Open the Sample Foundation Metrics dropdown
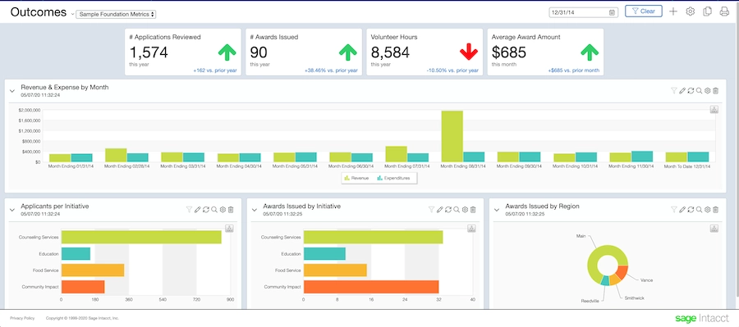The height and width of the screenshot is (327, 739). pyautogui.click(x=116, y=15)
